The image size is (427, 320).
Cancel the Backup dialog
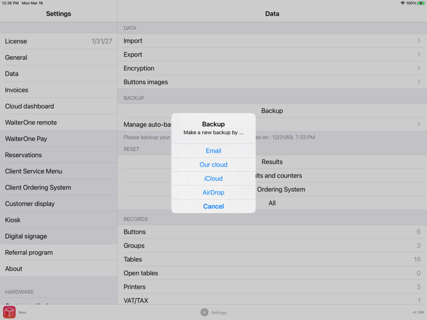tap(213, 206)
